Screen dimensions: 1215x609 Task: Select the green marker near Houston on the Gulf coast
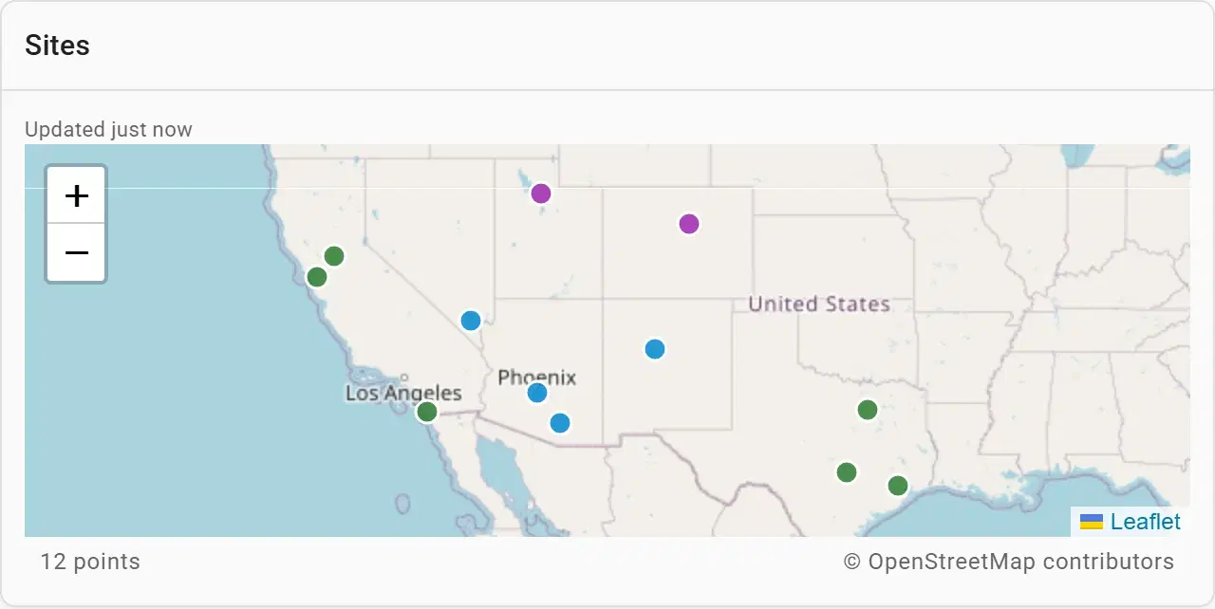[x=898, y=486]
